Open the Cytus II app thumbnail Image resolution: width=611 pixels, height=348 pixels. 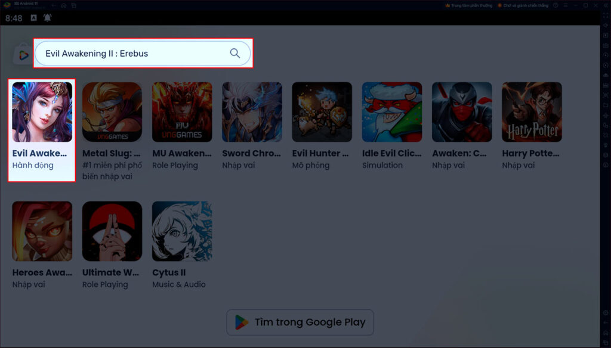click(182, 231)
